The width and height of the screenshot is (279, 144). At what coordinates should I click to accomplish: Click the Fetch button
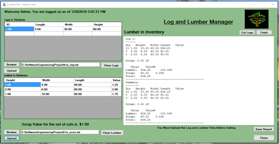(x=264, y=33)
